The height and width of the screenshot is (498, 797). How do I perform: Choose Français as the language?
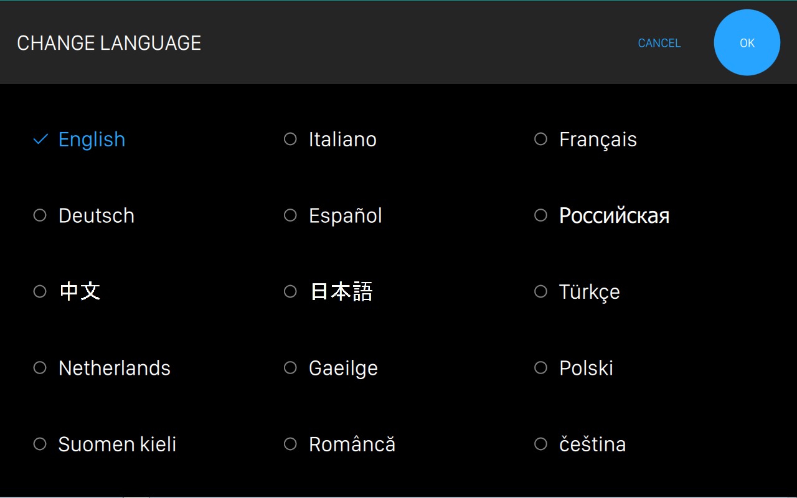point(540,139)
